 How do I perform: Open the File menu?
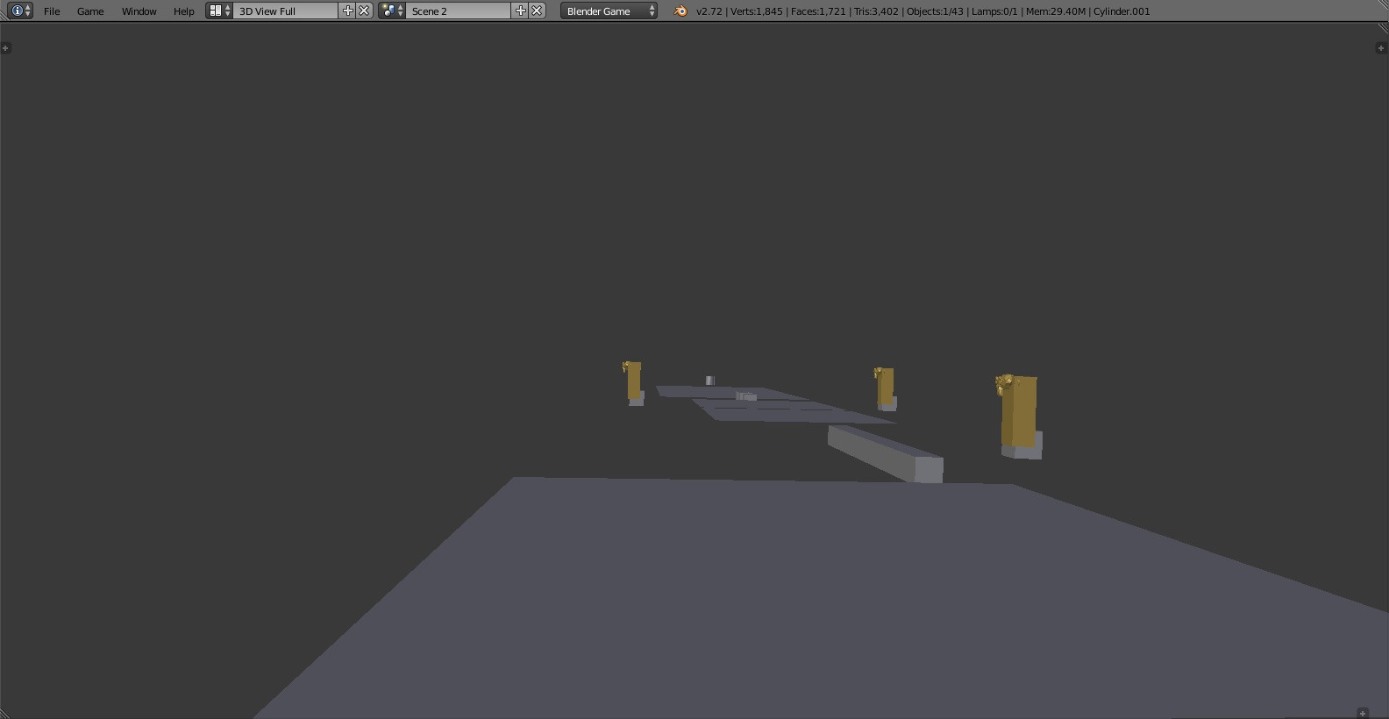tap(52, 11)
